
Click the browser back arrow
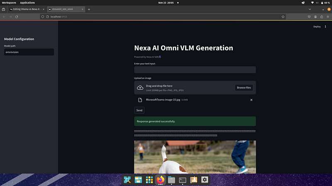point(4,17)
